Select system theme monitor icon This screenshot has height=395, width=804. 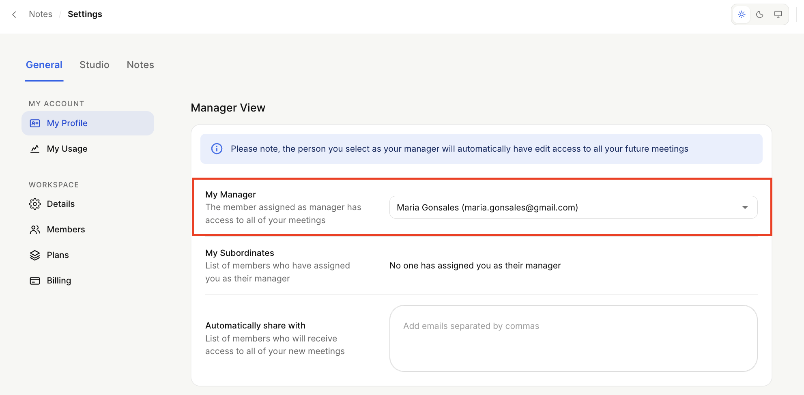pos(778,15)
